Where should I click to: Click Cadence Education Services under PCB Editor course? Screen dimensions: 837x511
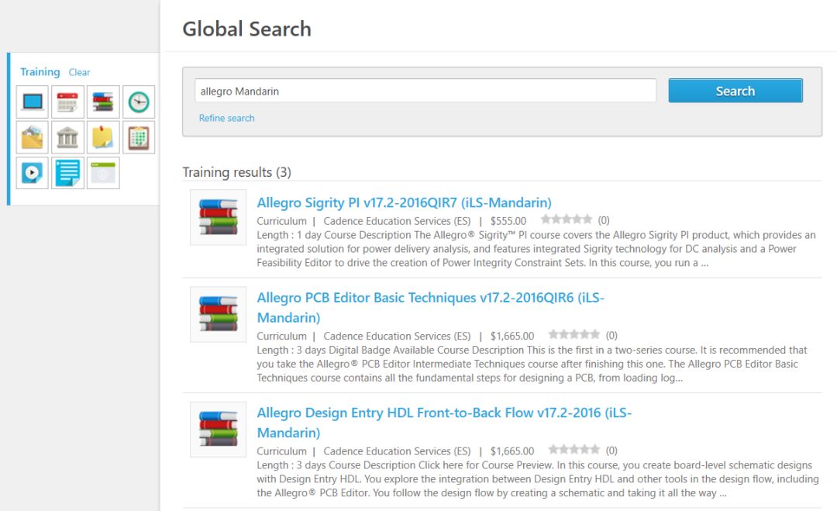[x=397, y=336]
